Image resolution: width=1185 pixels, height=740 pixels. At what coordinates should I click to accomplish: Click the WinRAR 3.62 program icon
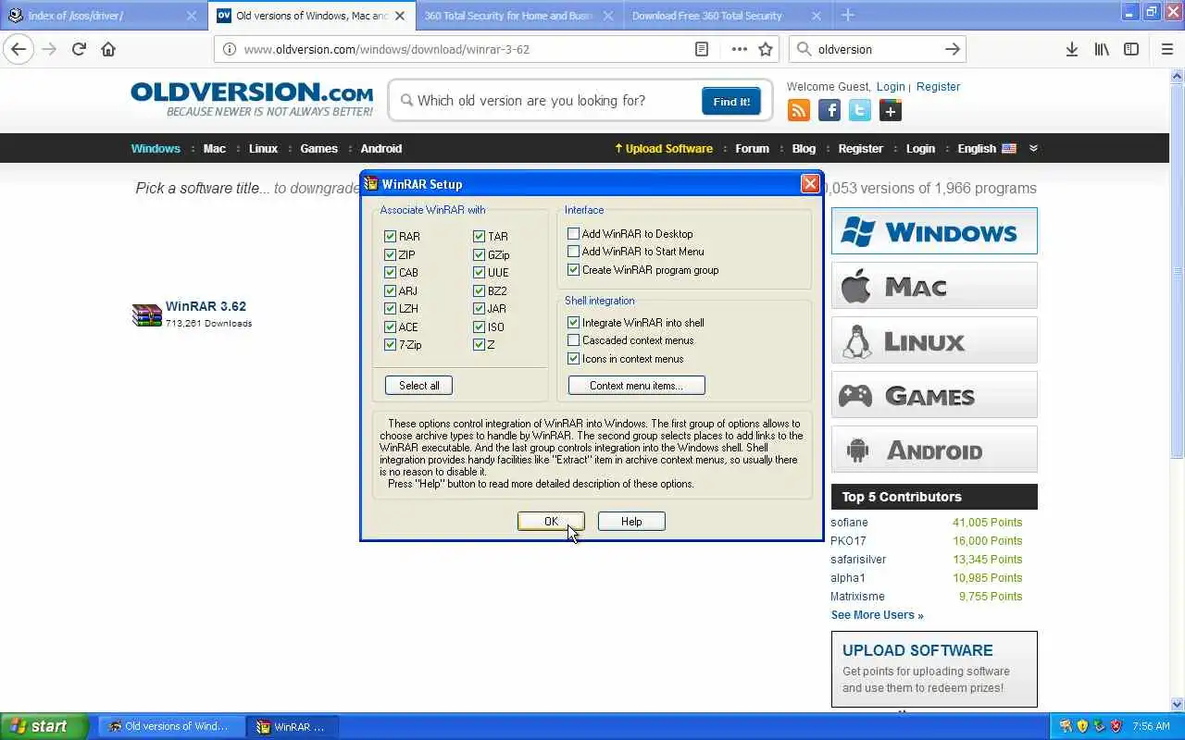pos(146,315)
